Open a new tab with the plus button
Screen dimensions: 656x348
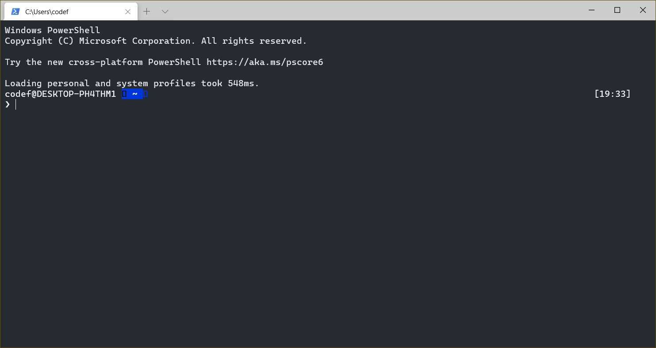(147, 11)
